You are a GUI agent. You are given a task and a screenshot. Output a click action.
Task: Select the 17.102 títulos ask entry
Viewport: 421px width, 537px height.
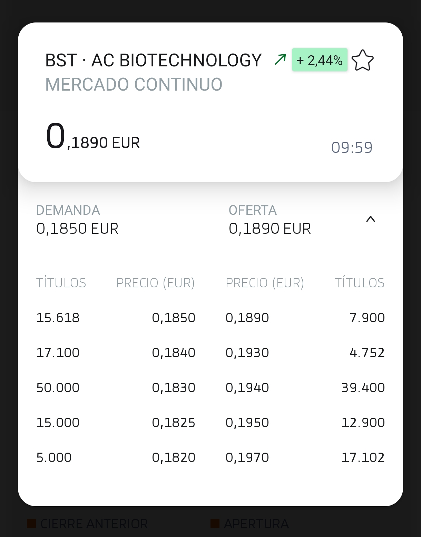[363, 457]
